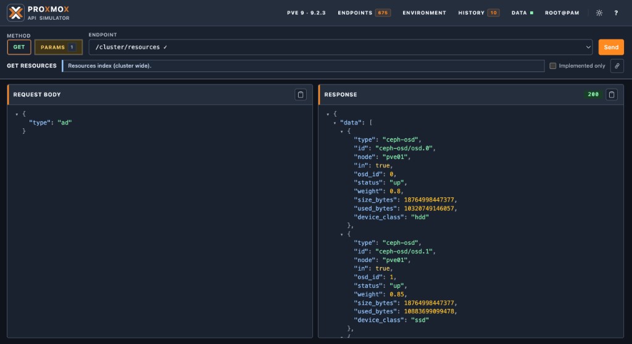Click the 200 response status badge
Viewport: 632px width, 344px height.
click(593, 95)
